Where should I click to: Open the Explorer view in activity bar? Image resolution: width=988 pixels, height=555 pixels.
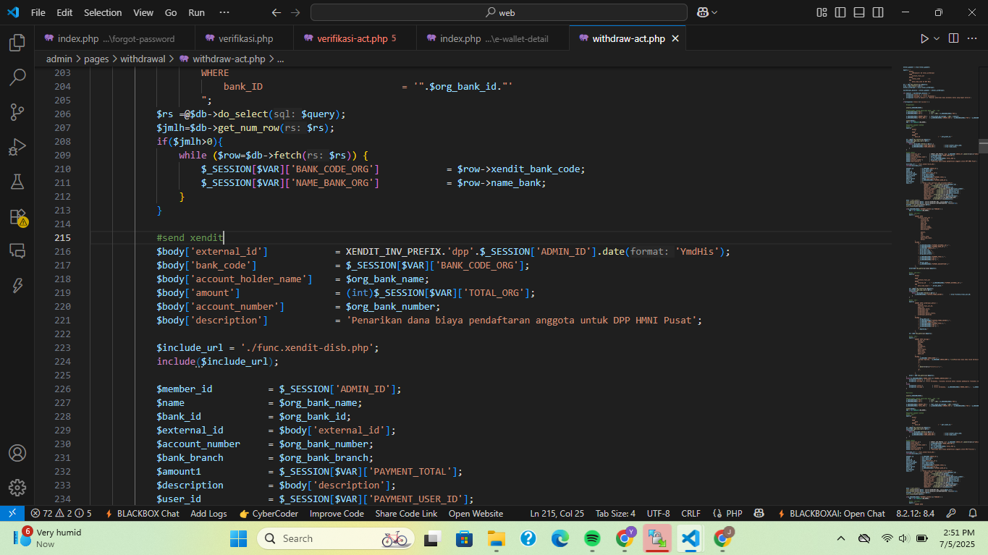[17, 43]
